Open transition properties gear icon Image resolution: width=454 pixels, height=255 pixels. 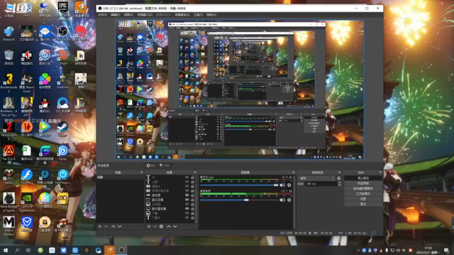point(339,178)
